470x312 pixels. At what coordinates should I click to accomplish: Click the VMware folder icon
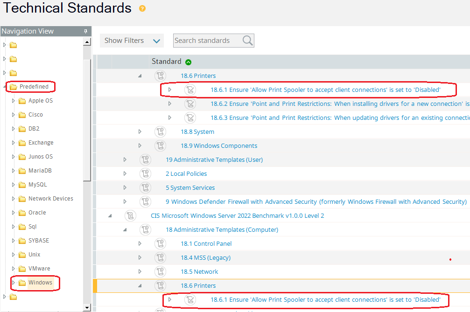tap(22, 269)
